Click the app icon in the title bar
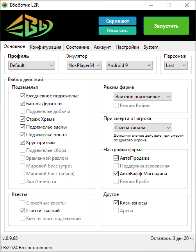This screenshot has width=196, height=252. (5, 5)
